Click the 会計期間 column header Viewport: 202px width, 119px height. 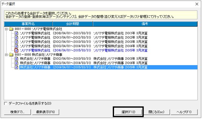click(73, 24)
